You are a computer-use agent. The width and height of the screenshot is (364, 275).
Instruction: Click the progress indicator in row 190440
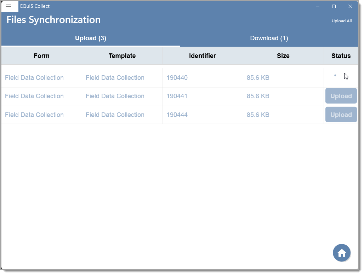(x=335, y=75)
